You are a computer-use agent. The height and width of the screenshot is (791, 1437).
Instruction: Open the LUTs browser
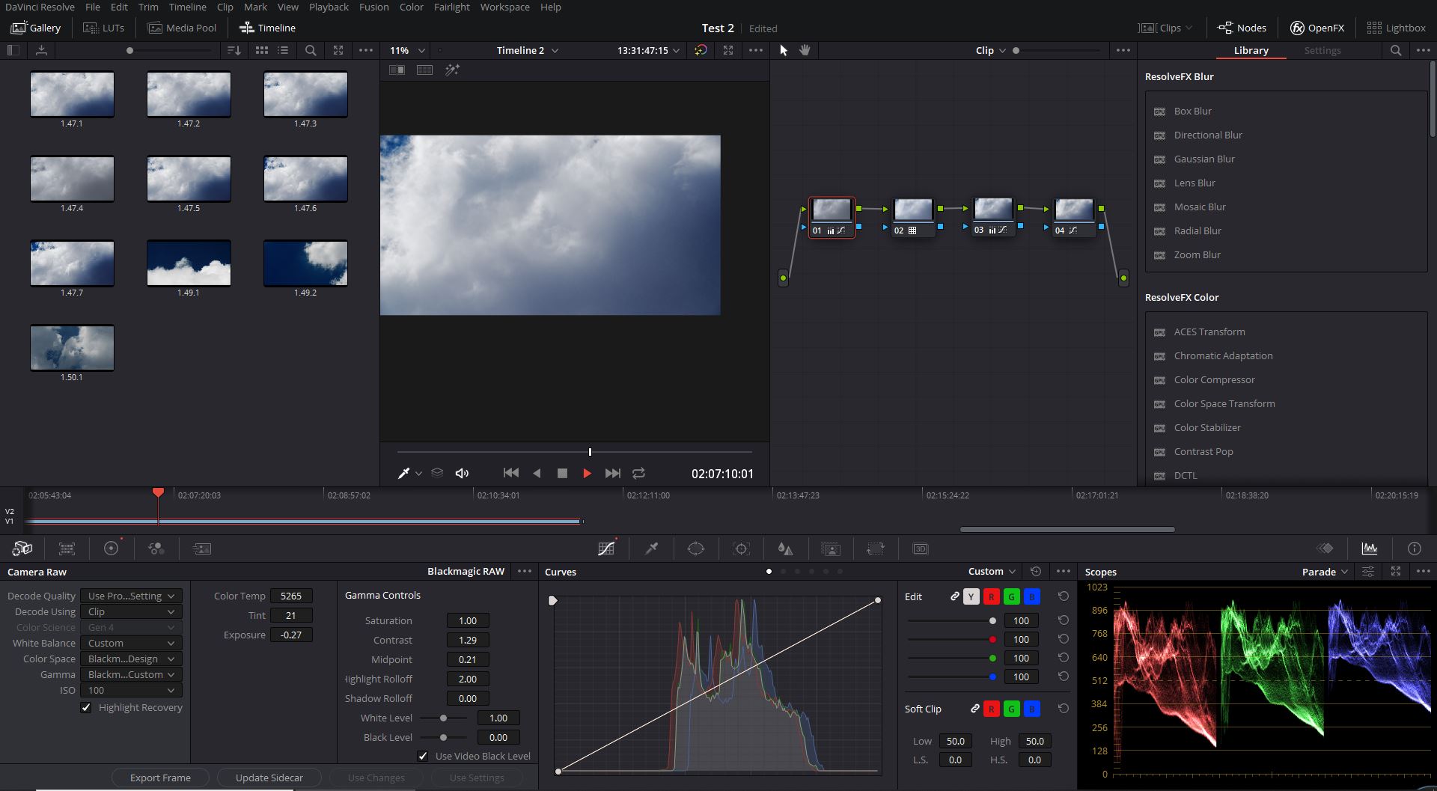coord(104,28)
